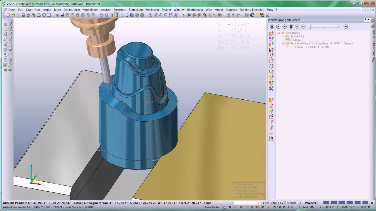Step forward to next simulation point
This screenshot has height=211, width=376.
pyautogui.click(x=284, y=27)
